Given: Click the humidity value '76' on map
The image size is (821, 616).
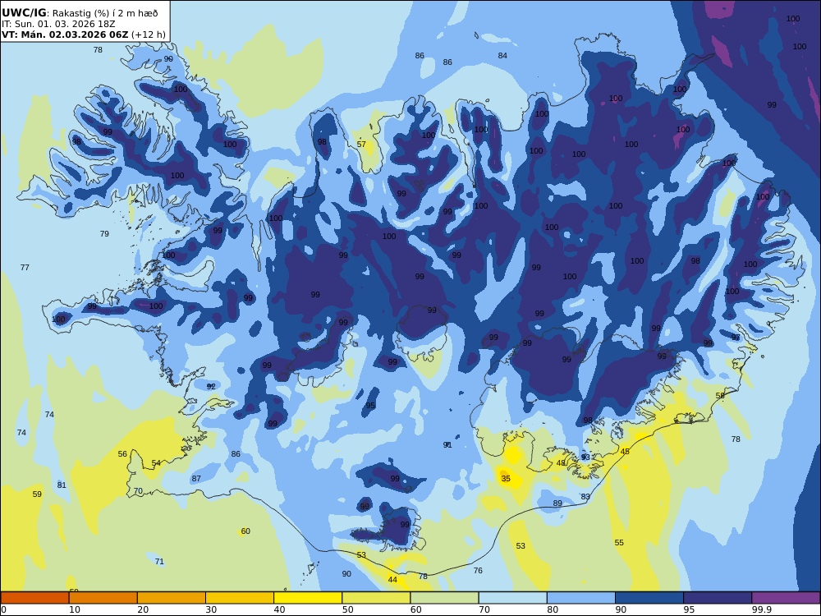Looking at the screenshot, I should [x=478, y=571].
